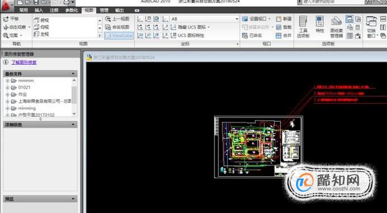
Task: Click the backup files list scrollbar
Action: coord(74,97)
